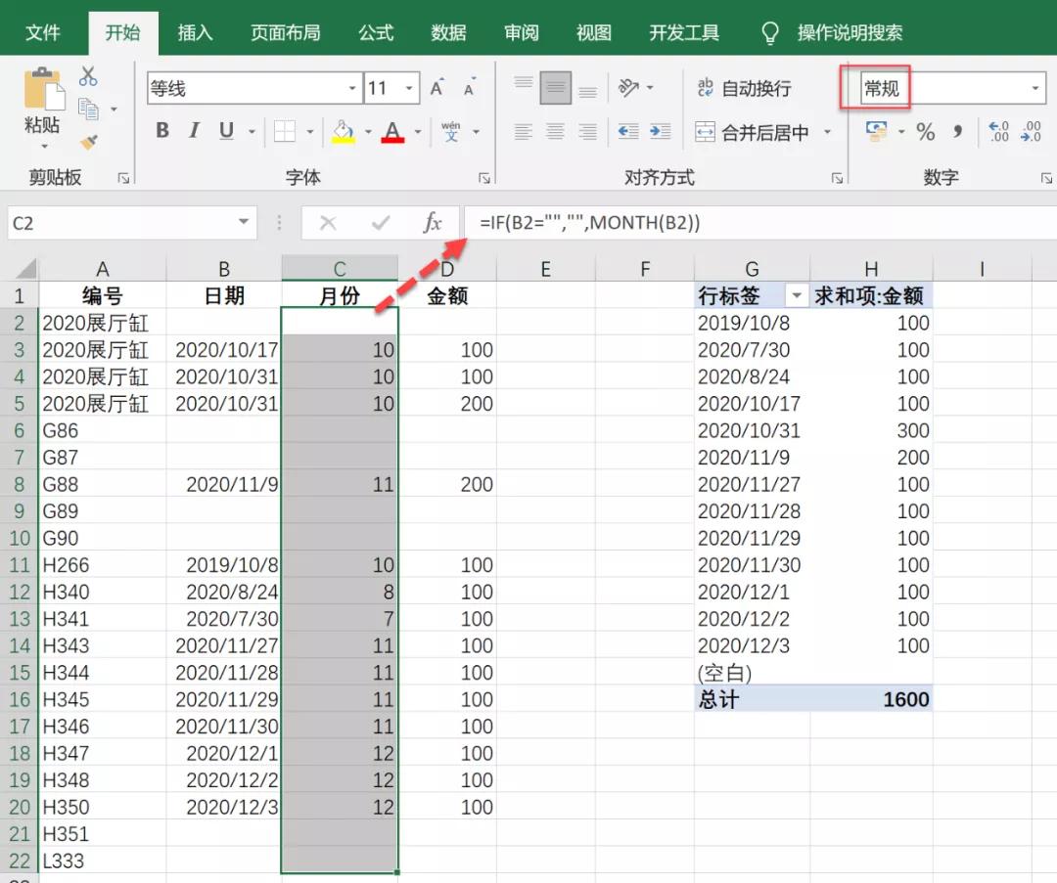Click the Percent Style icon
This screenshot has width=1057, height=883.
[x=925, y=132]
